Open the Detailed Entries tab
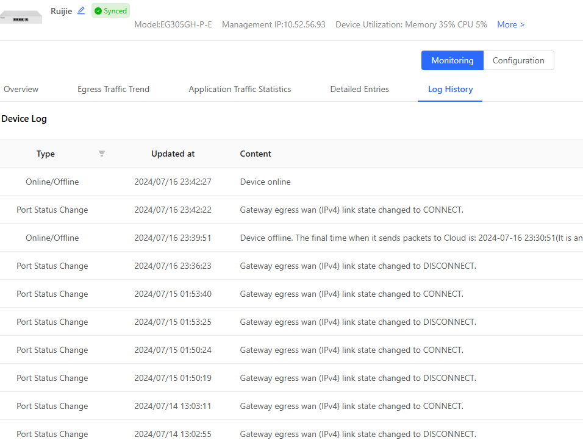The image size is (583, 440). [x=359, y=89]
